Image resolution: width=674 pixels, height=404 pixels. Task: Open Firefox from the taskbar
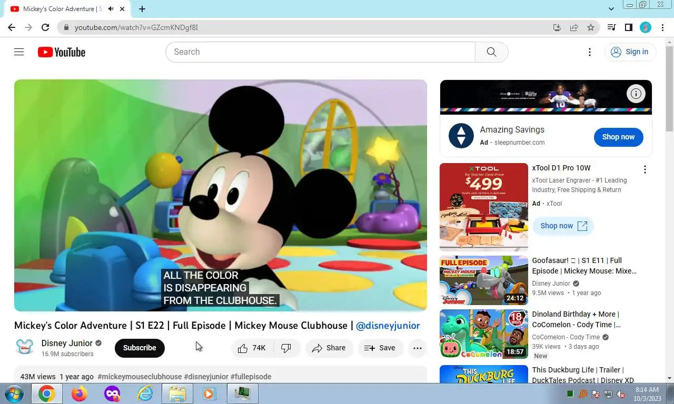tap(80, 393)
